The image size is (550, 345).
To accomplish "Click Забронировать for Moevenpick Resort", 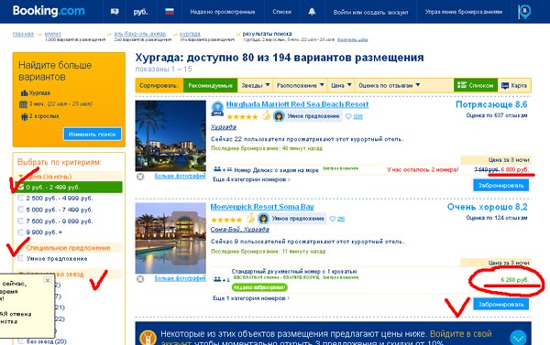I will point(500,304).
